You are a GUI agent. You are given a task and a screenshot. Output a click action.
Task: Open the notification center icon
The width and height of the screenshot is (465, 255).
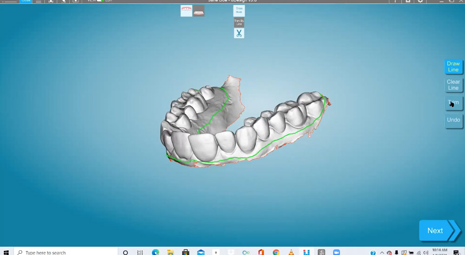(x=456, y=252)
